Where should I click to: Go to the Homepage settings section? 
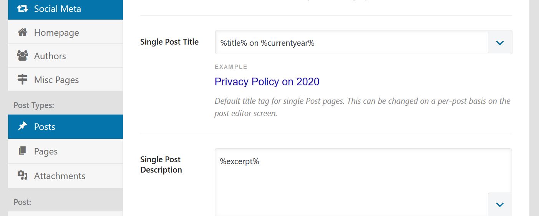[65, 32]
